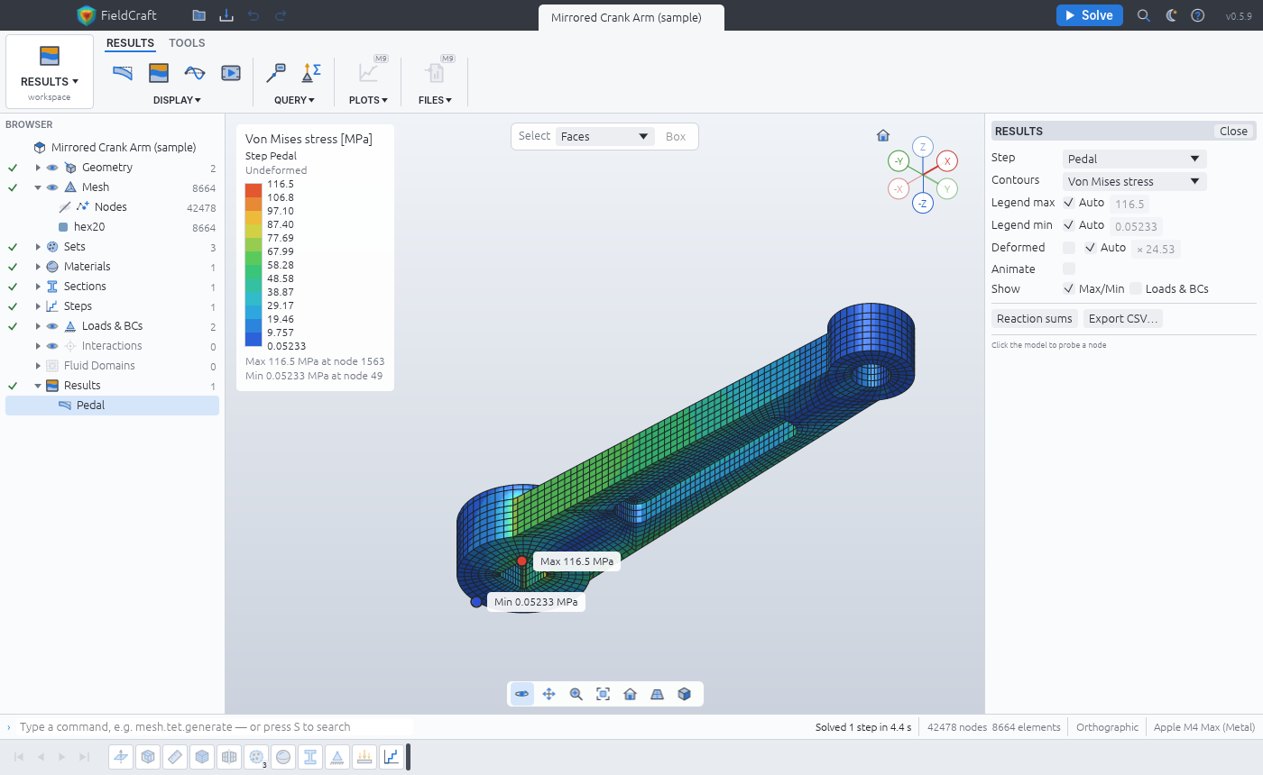This screenshot has height=775, width=1263.
Task: Select the zoom magnifier view tool
Action: pos(576,694)
